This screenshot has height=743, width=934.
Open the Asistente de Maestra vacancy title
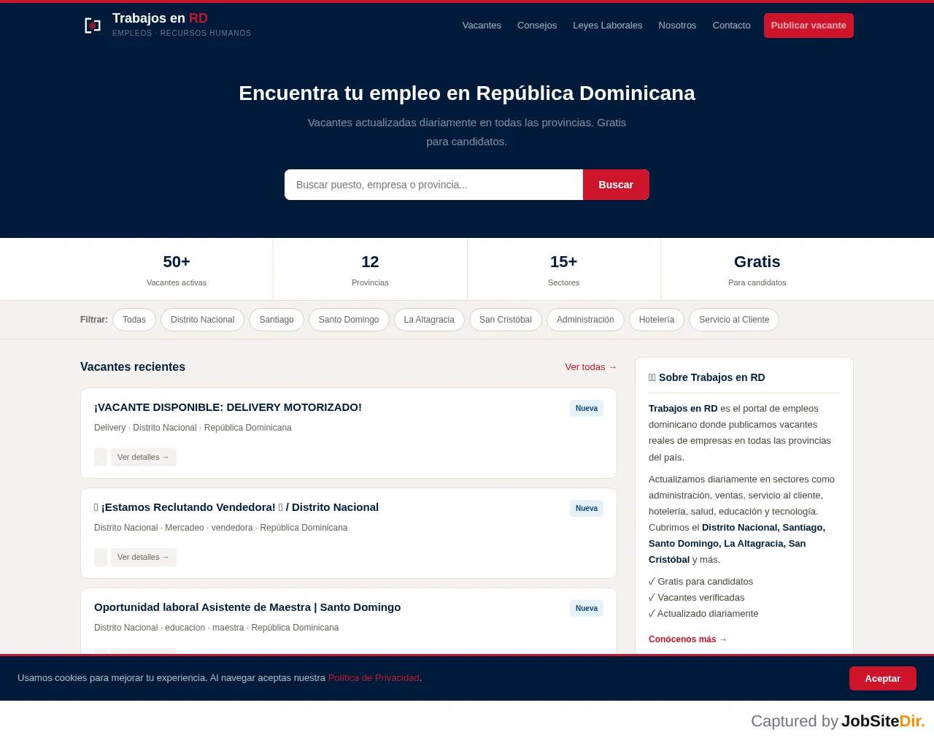pyautogui.click(x=247, y=607)
